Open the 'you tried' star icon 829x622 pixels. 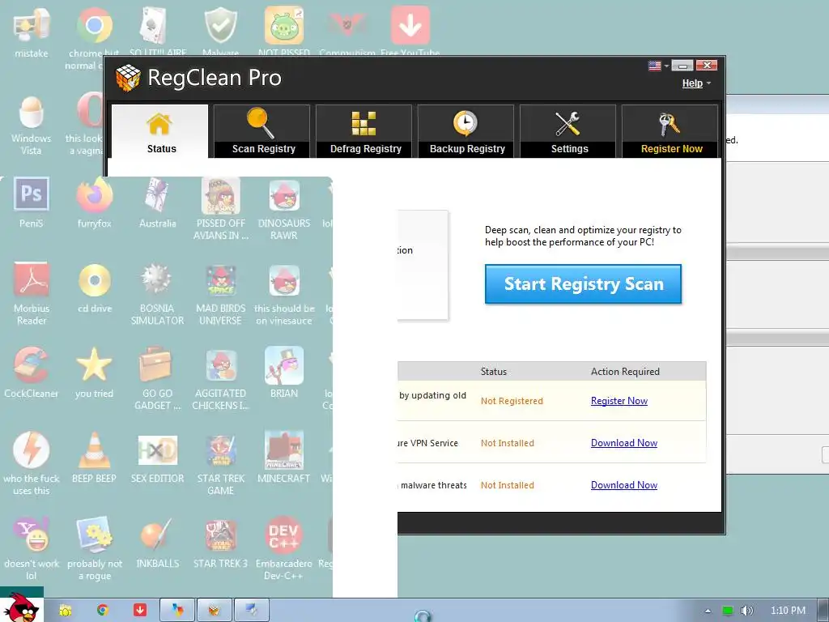pos(94,373)
